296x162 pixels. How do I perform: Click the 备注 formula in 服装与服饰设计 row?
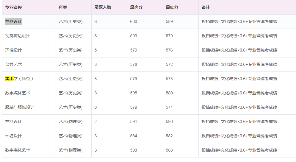pos(239,108)
